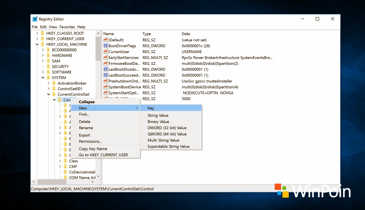Expand the HARDWARE key

43,55
